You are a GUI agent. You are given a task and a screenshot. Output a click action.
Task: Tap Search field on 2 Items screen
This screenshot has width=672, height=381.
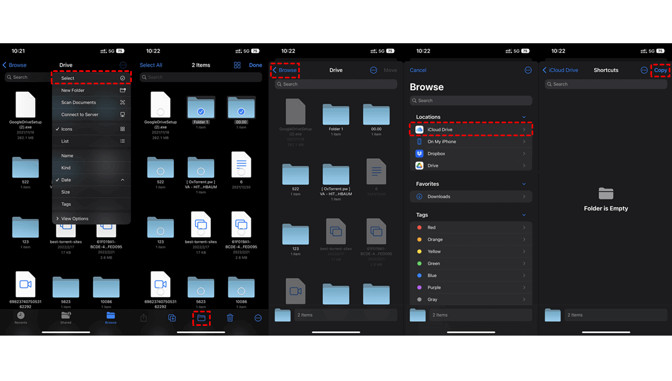click(201, 77)
